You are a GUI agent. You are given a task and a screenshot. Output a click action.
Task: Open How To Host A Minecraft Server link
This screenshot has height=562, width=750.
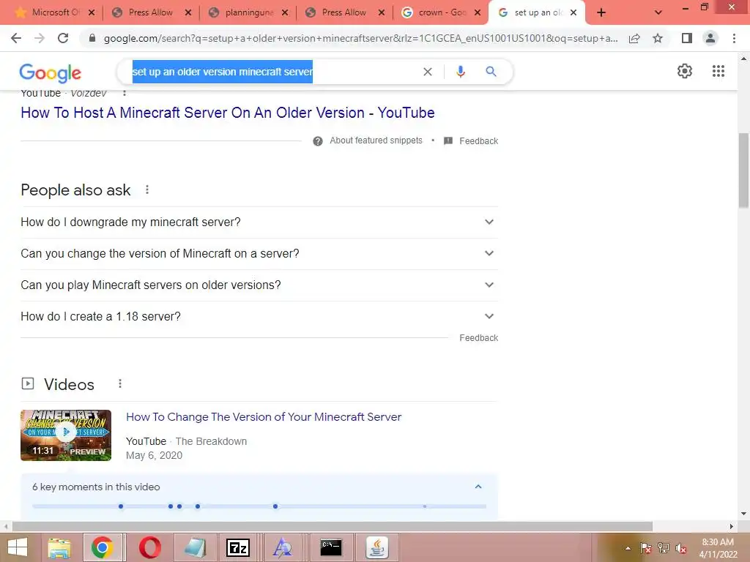[228, 113]
